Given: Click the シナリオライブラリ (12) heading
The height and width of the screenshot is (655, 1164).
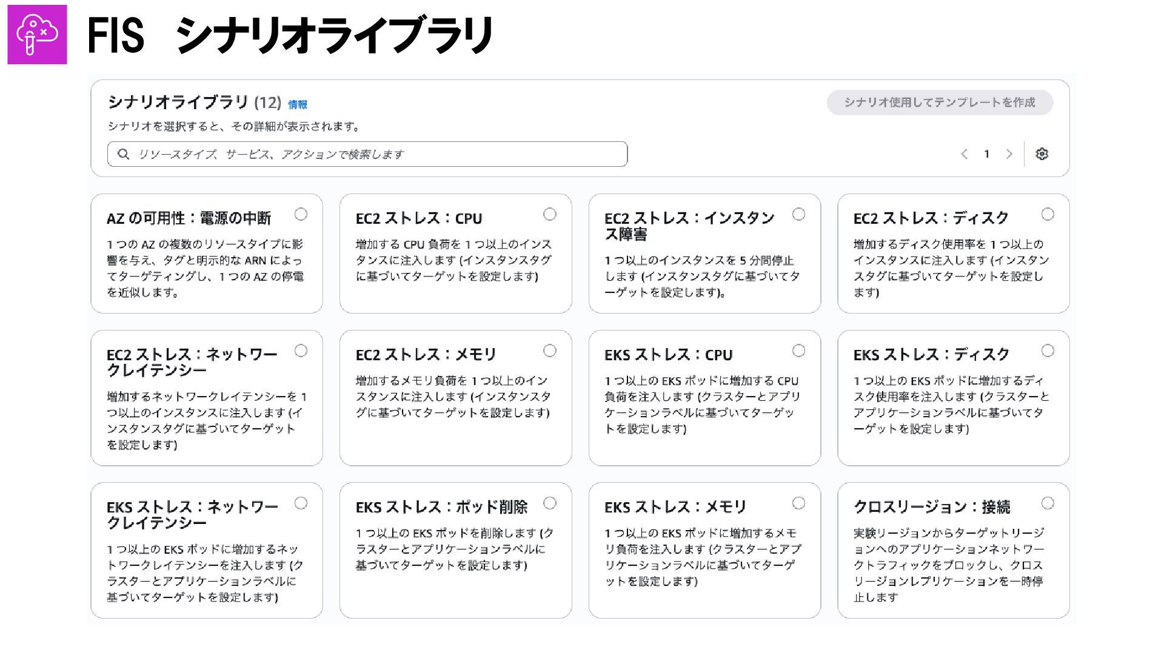Looking at the screenshot, I should point(195,102).
